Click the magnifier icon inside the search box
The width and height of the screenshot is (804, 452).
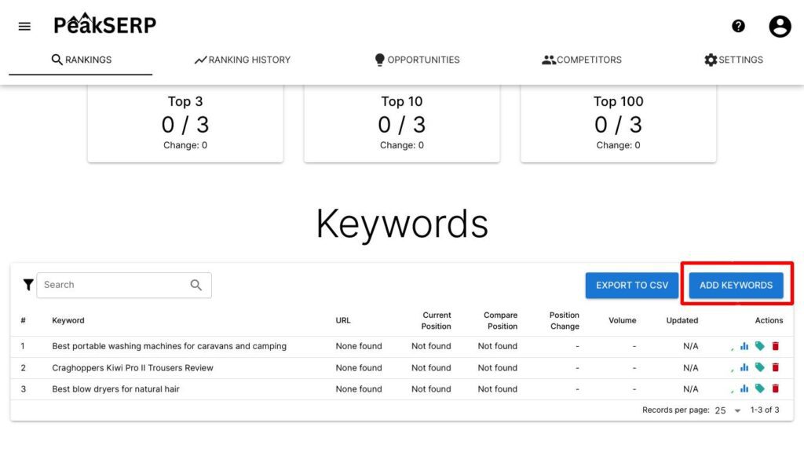tap(196, 285)
